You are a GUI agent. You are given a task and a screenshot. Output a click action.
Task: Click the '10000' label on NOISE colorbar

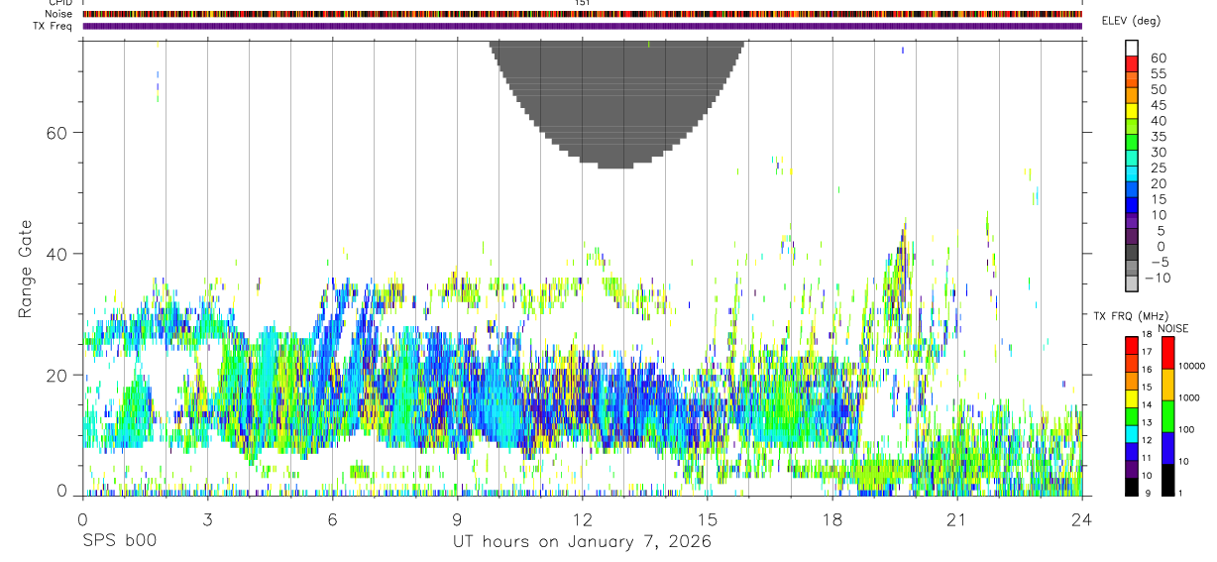[1193, 366]
